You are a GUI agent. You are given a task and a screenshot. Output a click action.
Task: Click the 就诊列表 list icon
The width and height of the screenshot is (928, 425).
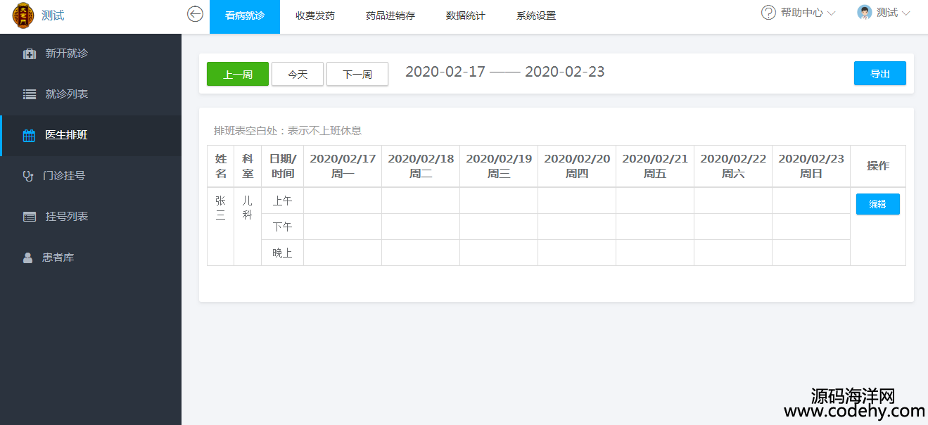(x=29, y=94)
